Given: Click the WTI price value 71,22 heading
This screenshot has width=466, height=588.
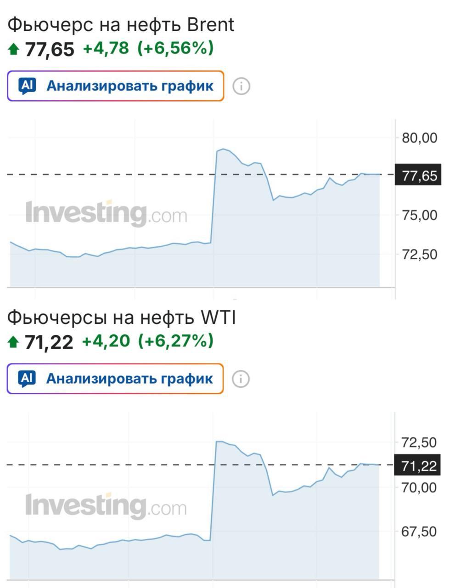Looking at the screenshot, I should click(49, 342).
